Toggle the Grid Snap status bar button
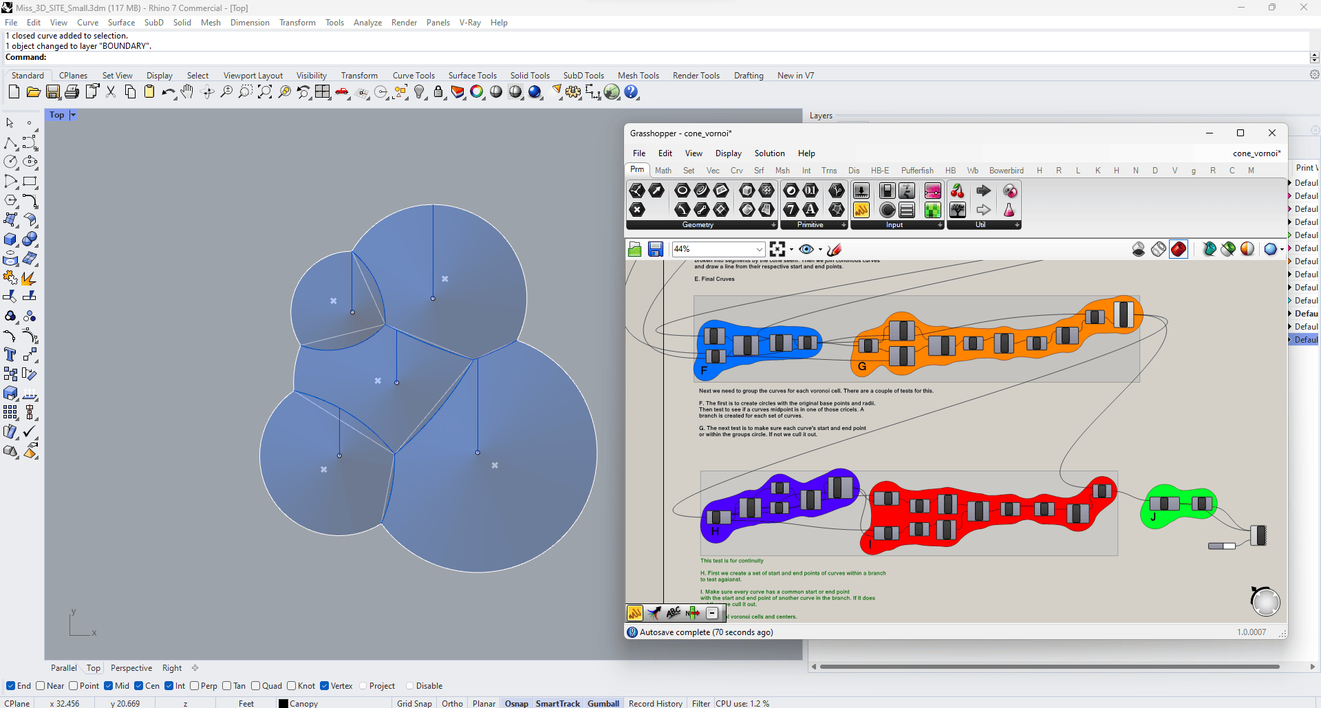1321x708 pixels. point(414,703)
